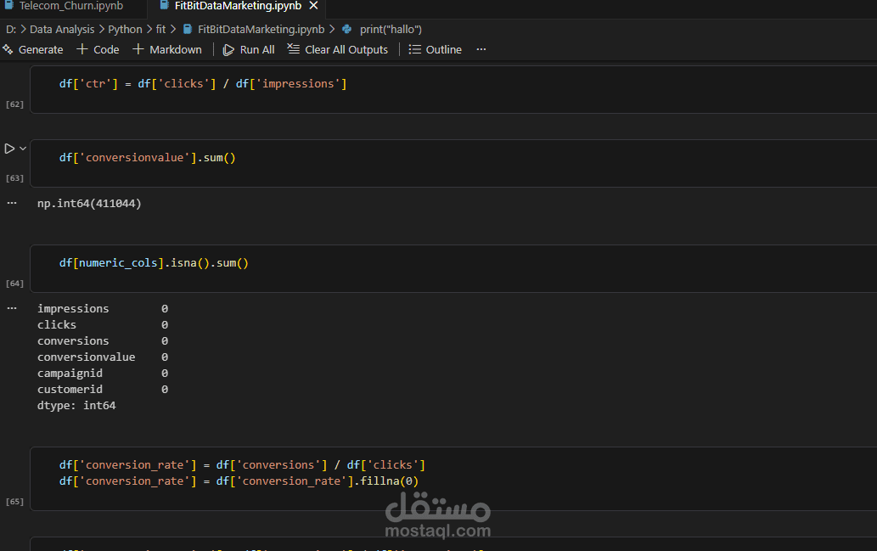
Task: Click execution count [63]
Action: [x=14, y=178]
